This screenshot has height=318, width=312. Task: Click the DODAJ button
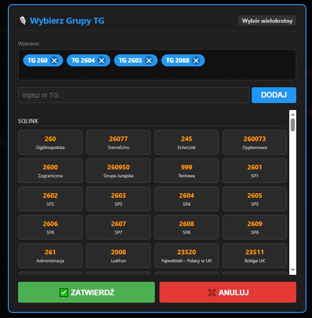coord(274,95)
